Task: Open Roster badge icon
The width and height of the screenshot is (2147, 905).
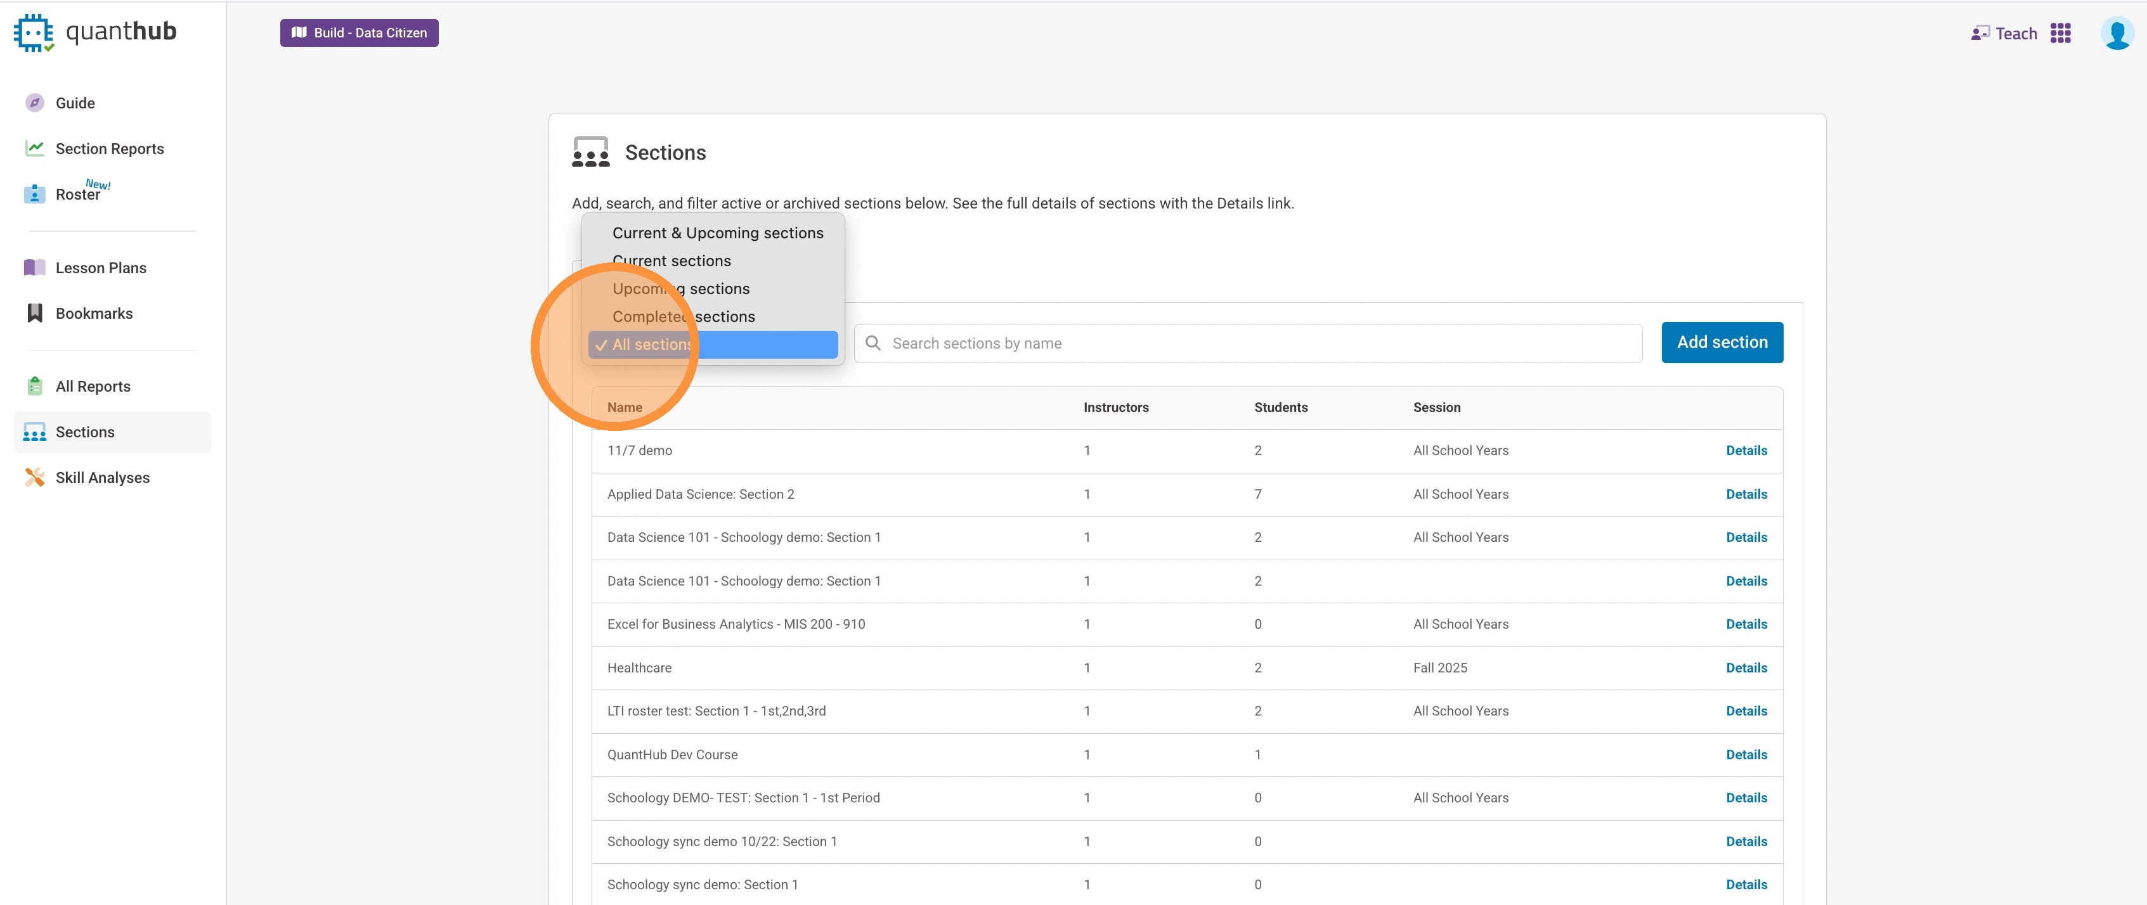Action: click(34, 194)
